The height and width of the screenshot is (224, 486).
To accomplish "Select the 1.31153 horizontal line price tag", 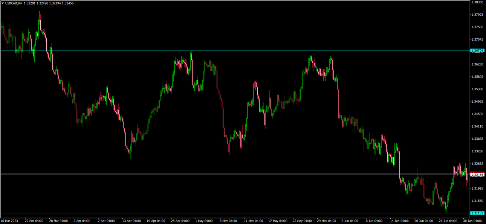I will [477, 213].
